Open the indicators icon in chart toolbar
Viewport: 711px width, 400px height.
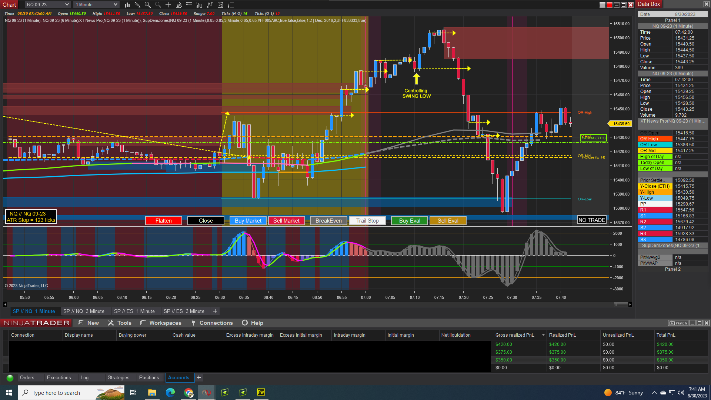[210, 5]
